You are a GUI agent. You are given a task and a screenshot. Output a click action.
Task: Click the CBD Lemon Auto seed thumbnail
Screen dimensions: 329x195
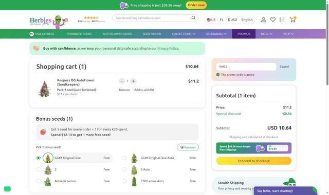[x=134, y=181]
